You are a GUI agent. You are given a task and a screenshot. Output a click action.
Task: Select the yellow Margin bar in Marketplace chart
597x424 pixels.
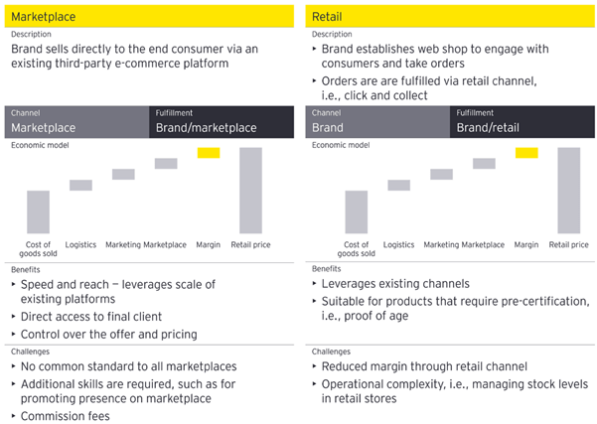click(209, 153)
